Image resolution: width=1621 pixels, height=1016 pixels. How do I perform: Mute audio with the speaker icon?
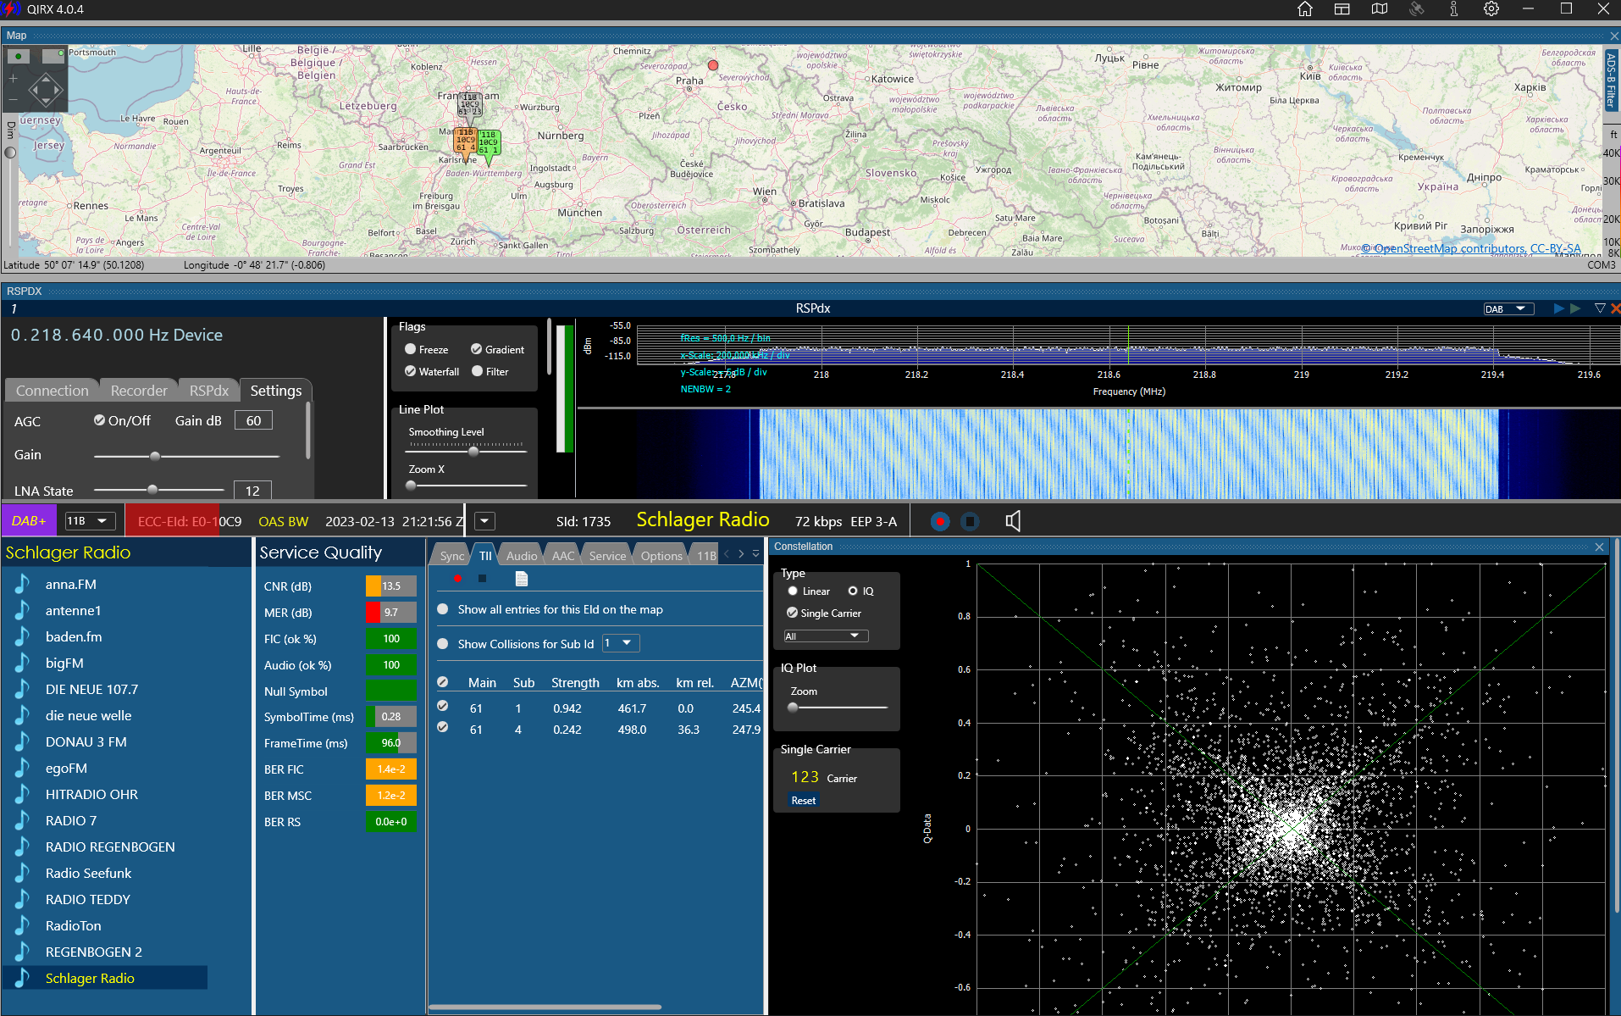1013,521
